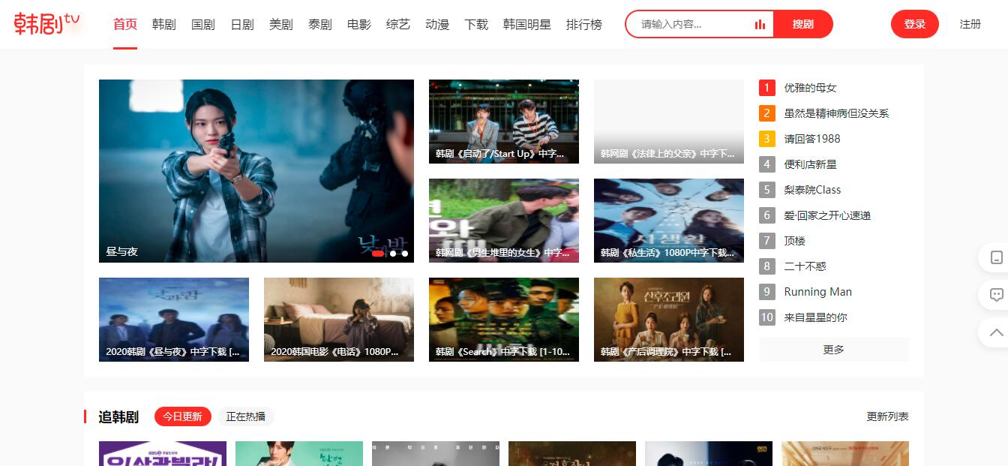Image resolution: width=1008 pixels, height=466 pixels.
Task: Open the 2020韩剧《昼与夜》中字下载 thumbnail
Action: 174,320
